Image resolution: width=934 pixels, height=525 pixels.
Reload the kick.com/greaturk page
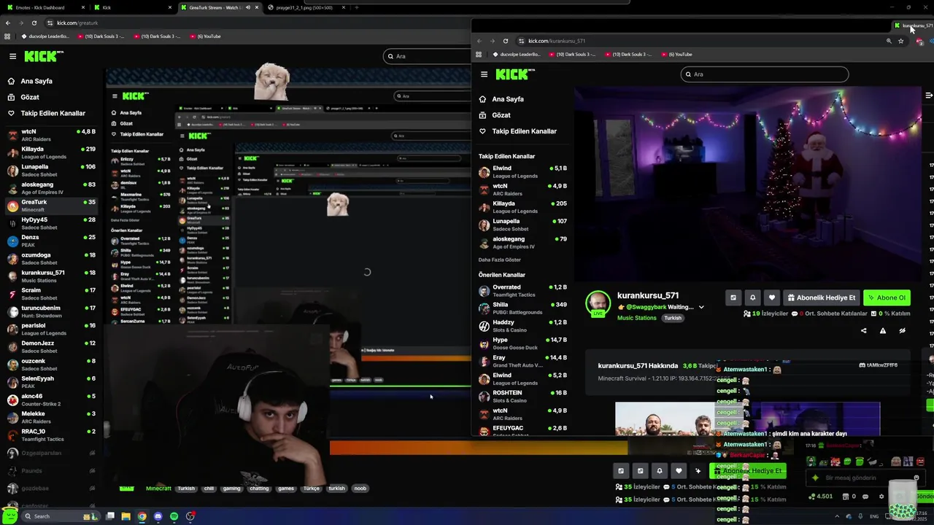pos(34,23)
